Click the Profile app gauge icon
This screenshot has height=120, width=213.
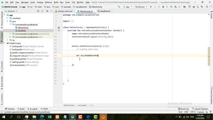coord(171,7)
